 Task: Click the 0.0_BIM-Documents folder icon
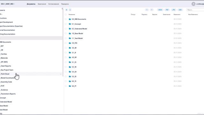tap(70, 19)
